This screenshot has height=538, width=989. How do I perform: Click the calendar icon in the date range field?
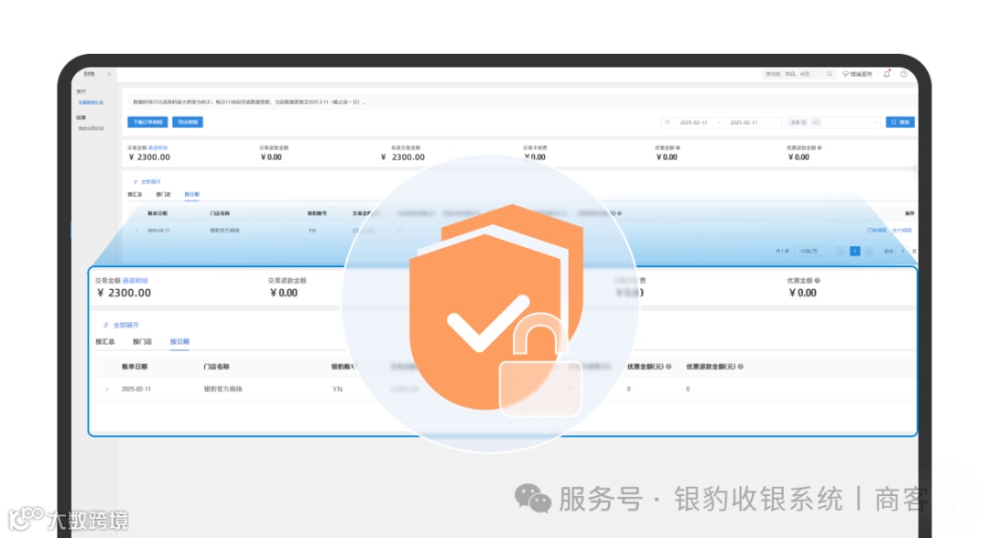coord(668,123)
